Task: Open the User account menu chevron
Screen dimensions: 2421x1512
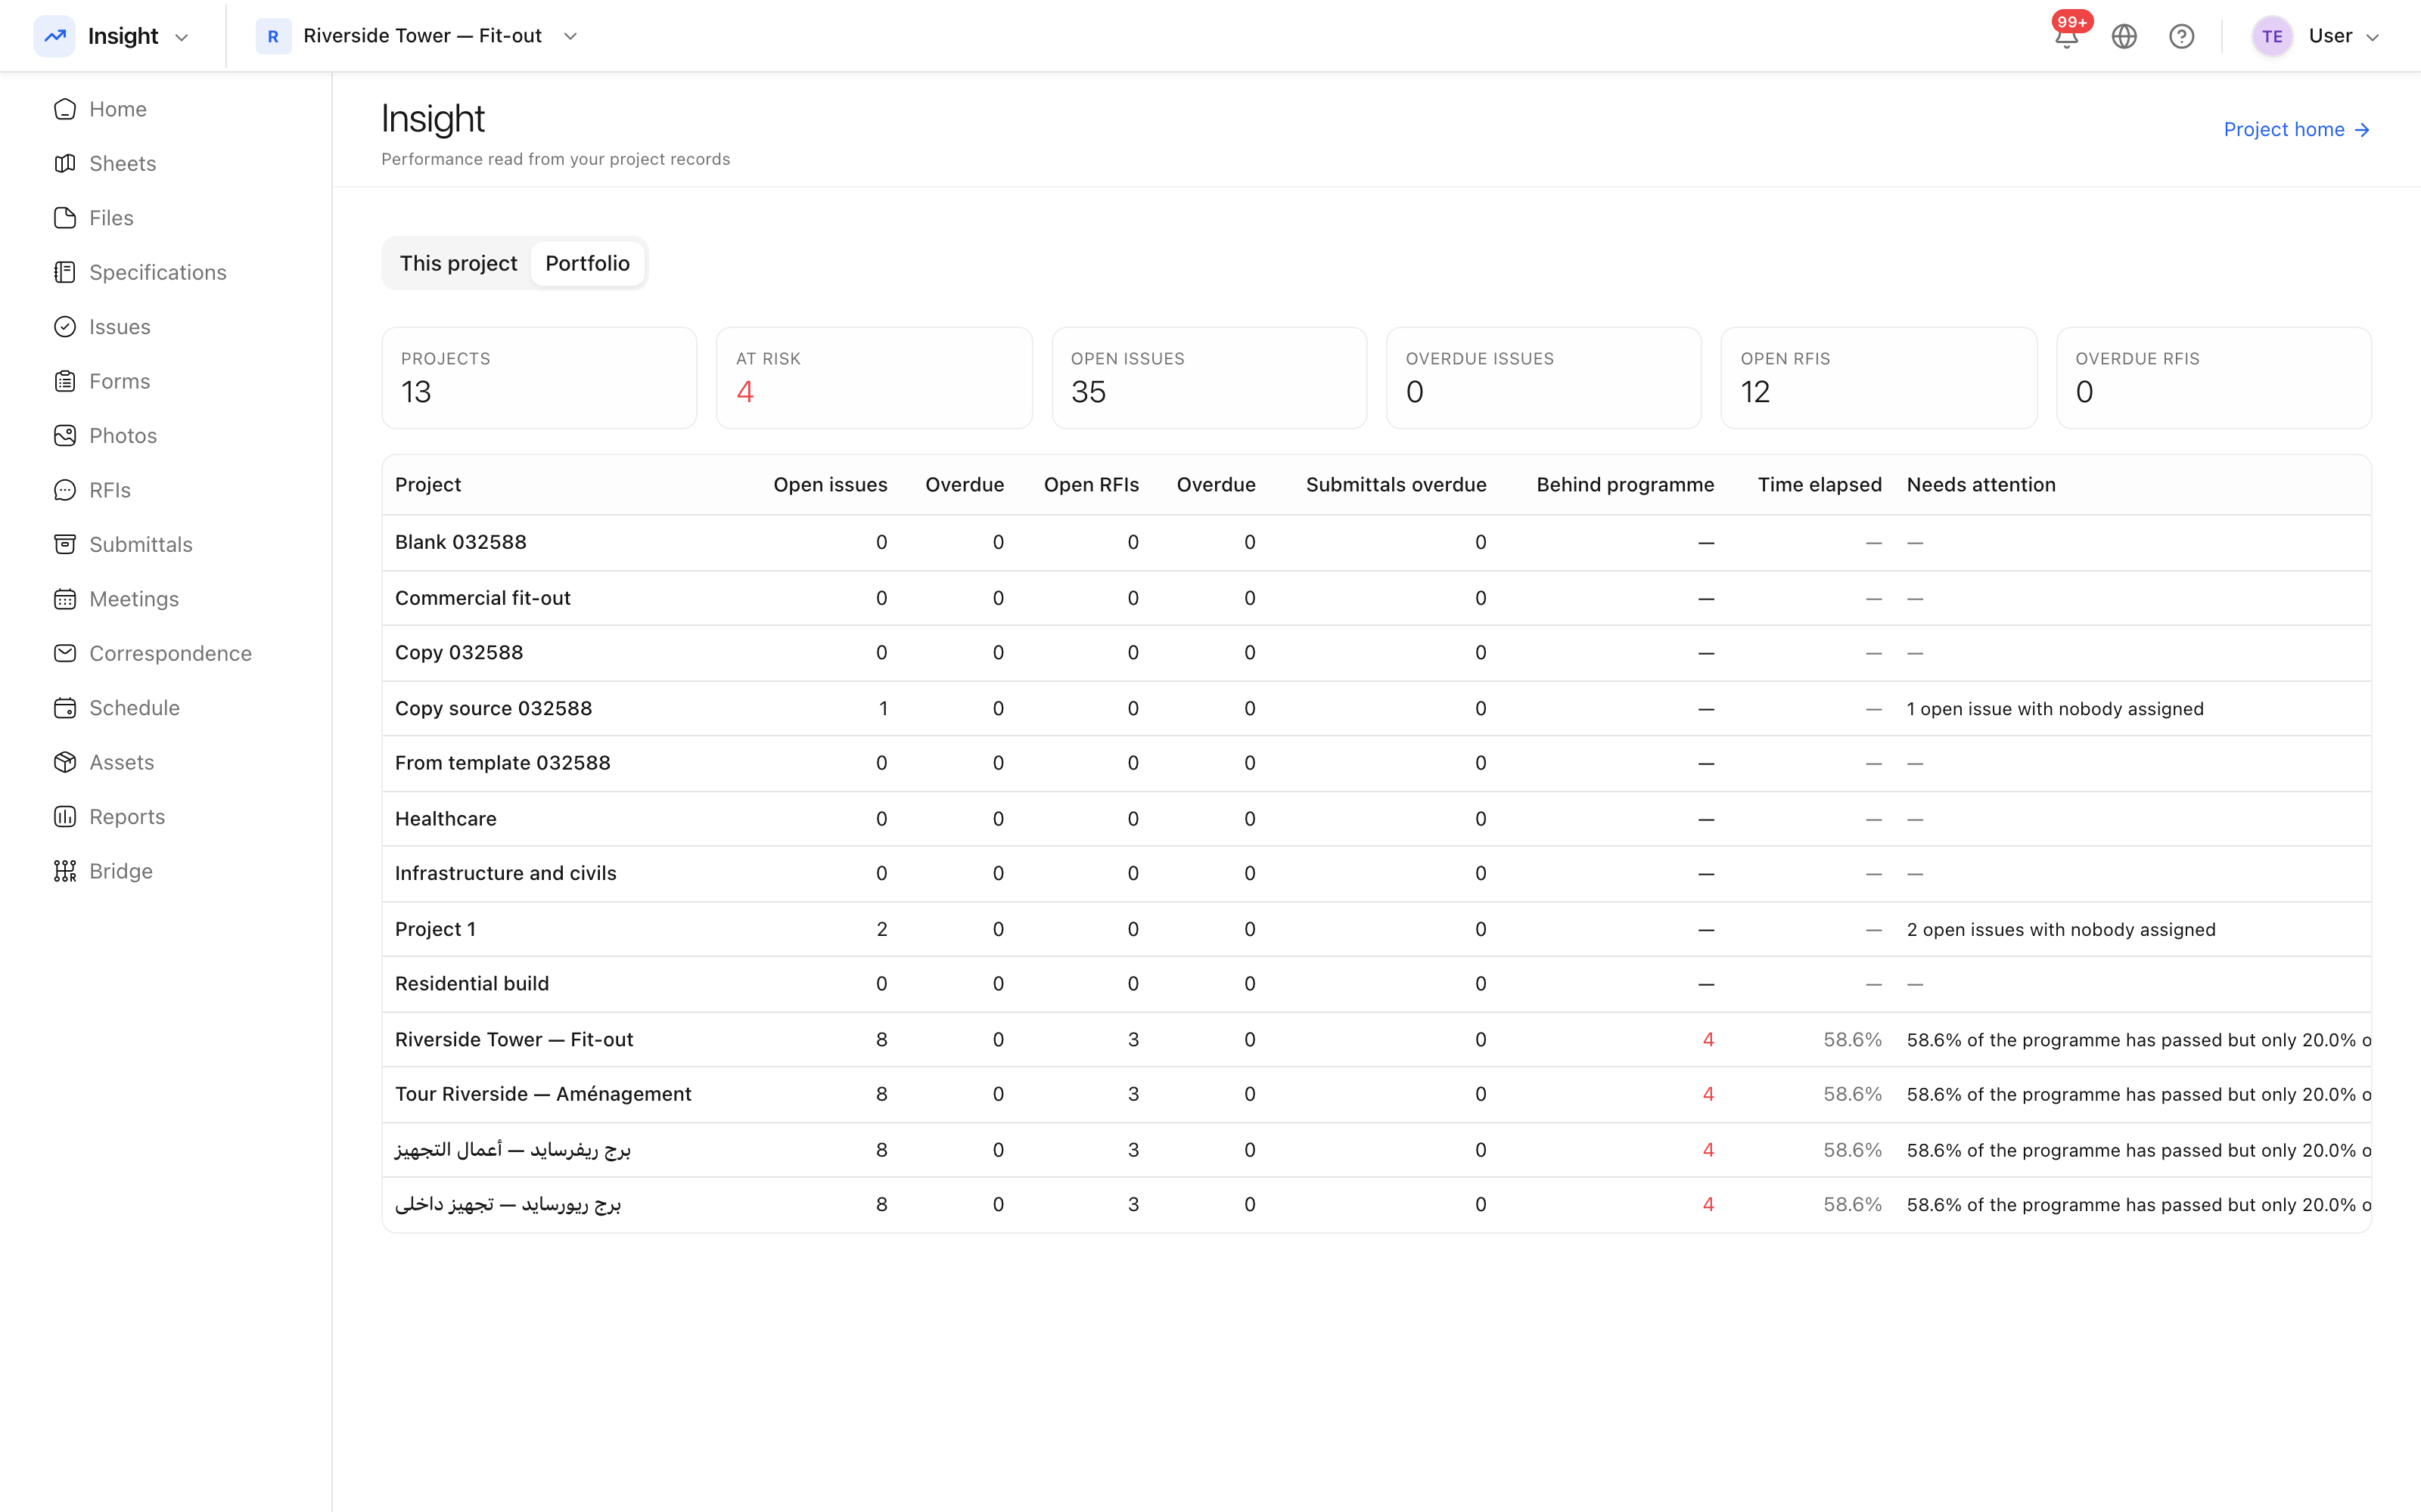Action: click(x=2372, y=37)
